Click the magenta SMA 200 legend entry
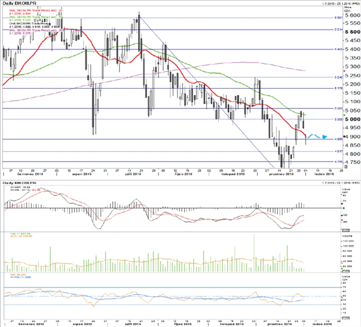Screen dimensions: 361x327 click(x=36, y=32)
